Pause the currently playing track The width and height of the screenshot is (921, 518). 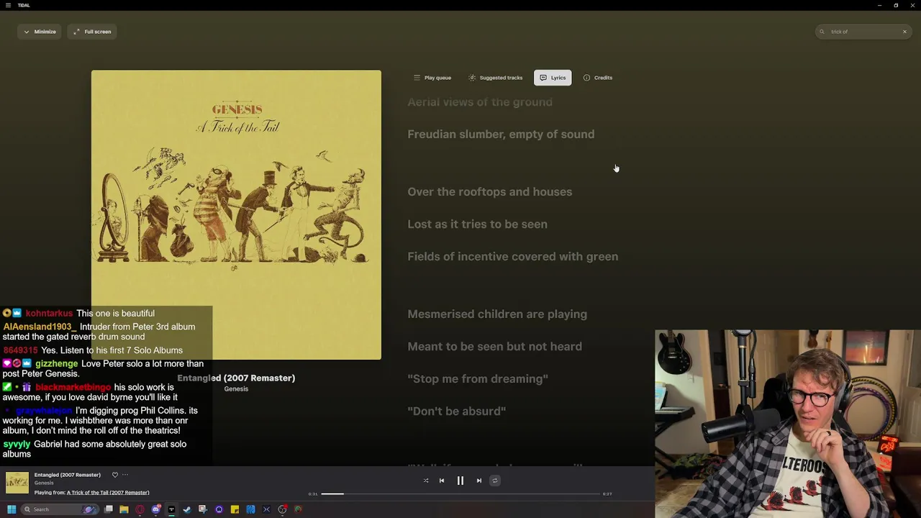tap(460, 481)
